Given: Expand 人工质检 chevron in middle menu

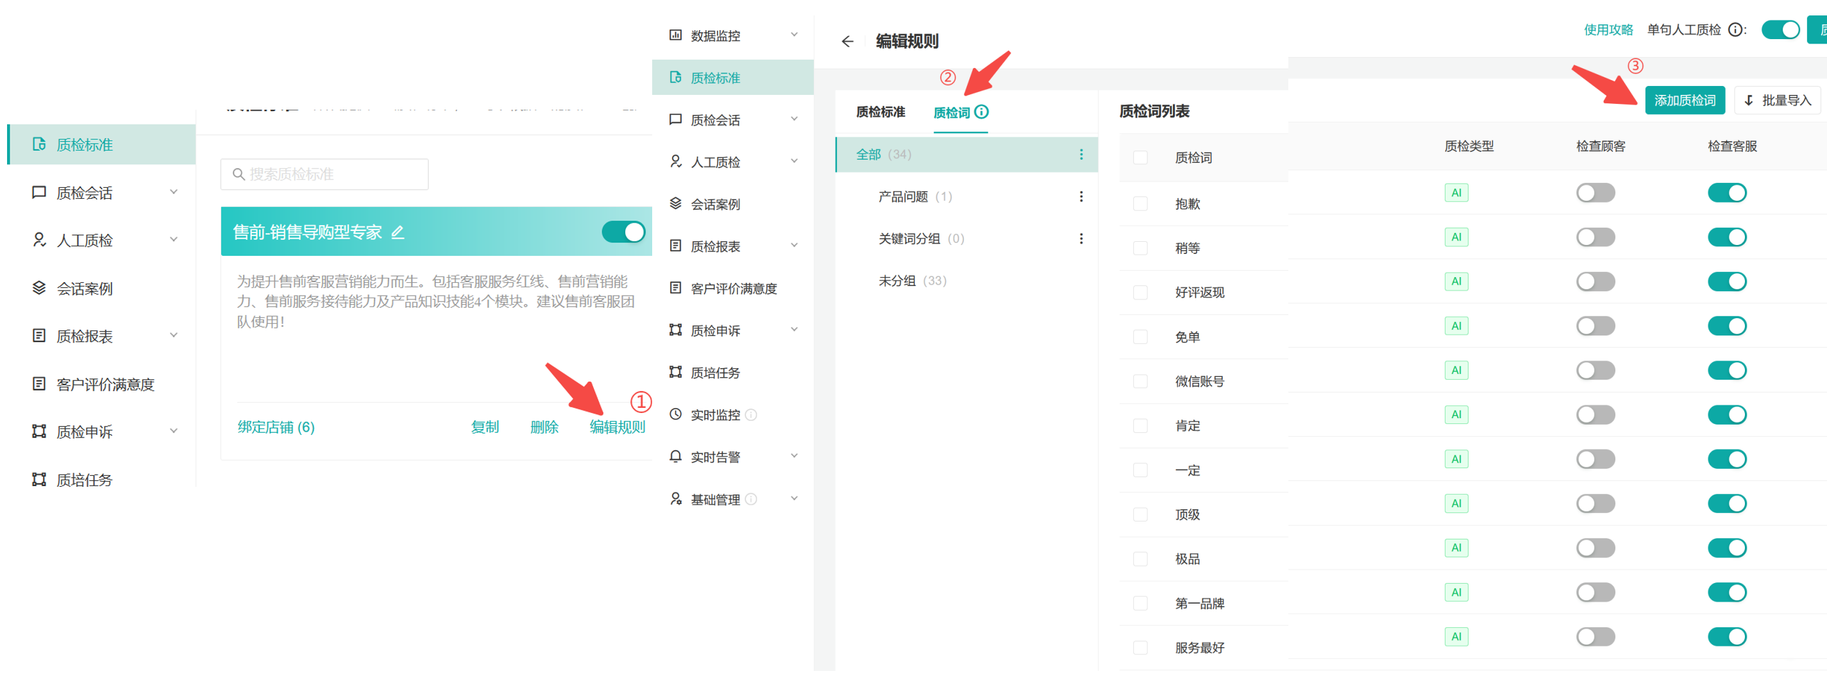Looking at the screenshot, I should pos(794,160).
